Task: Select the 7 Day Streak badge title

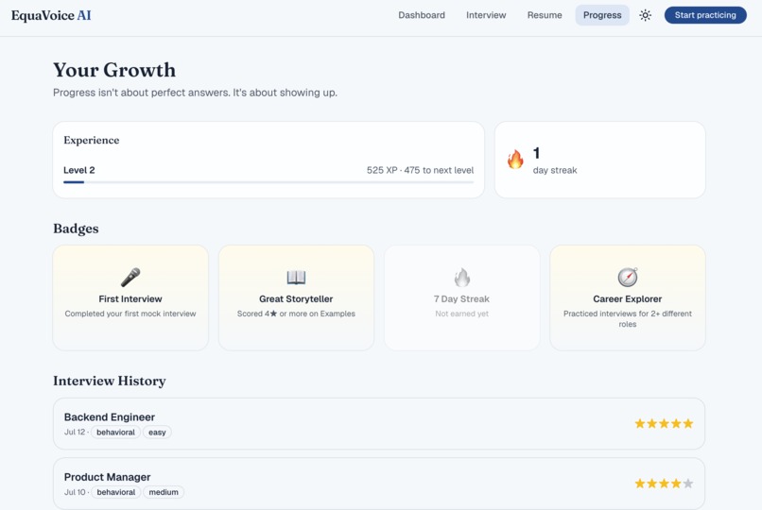Action: pos(461,298)
